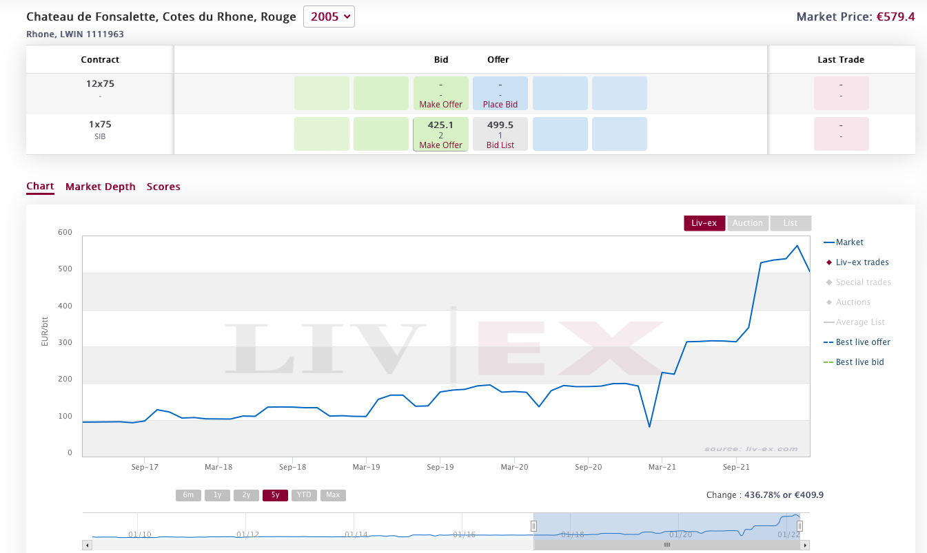927x553 pixels.
Task: Click the Contract column header
Action: 100,60
